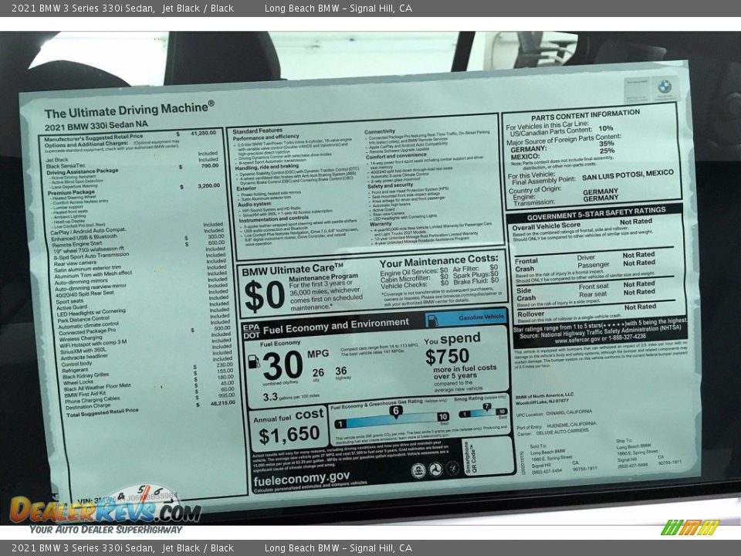Click the 'Warranty' section heading

click(381, 224)
